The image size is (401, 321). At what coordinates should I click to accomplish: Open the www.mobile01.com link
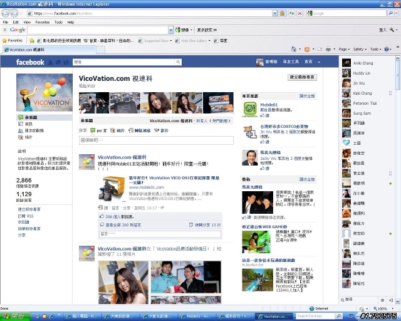pos(146,187)
